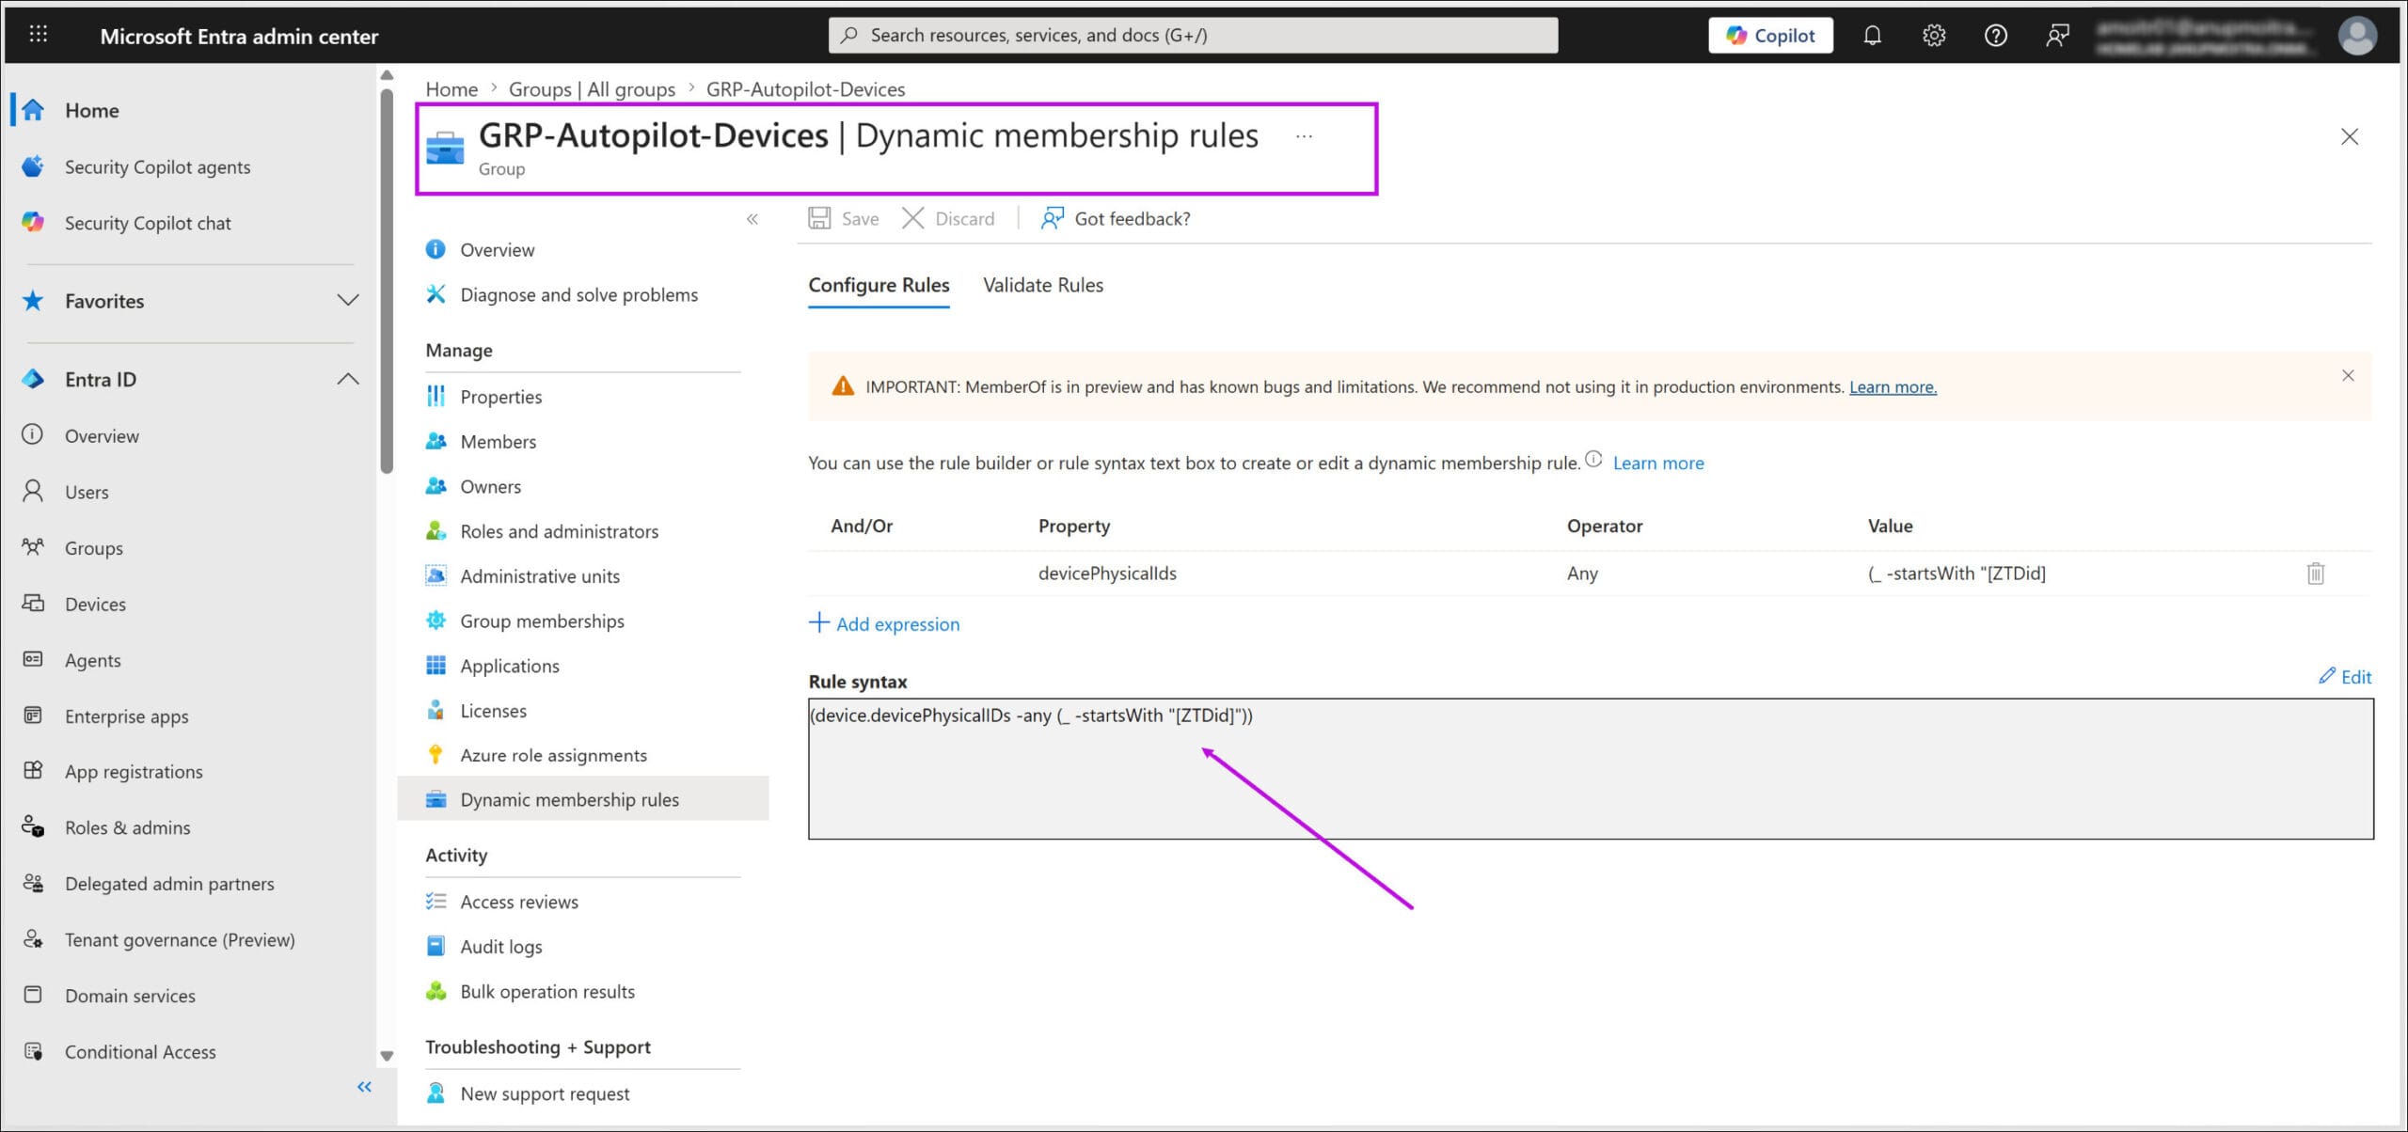Collapse the main left sidebar

point(365,1087)
